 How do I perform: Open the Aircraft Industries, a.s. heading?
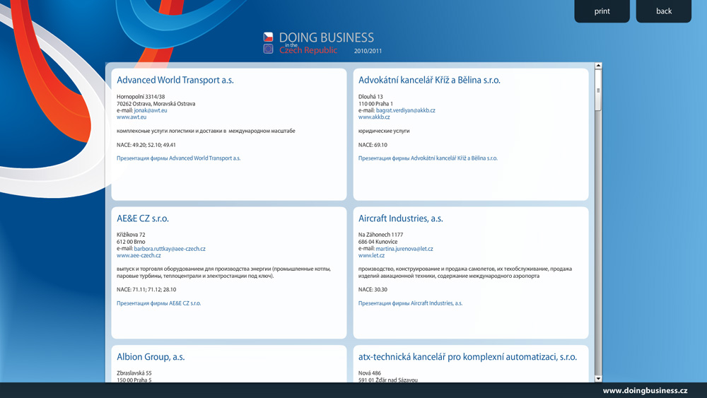click(400, 218)
